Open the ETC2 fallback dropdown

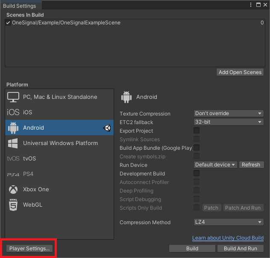pos(229,122)
